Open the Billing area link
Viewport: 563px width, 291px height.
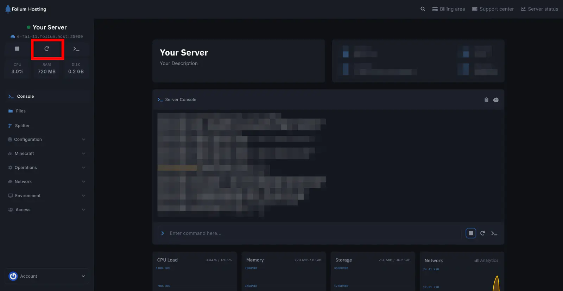tap(449, 9)
